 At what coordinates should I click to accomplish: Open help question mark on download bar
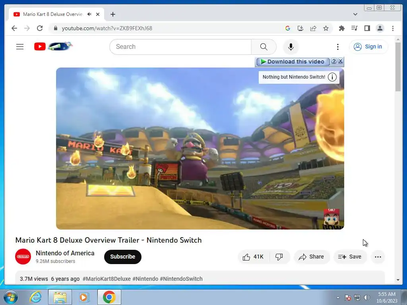tap(334, 61)
